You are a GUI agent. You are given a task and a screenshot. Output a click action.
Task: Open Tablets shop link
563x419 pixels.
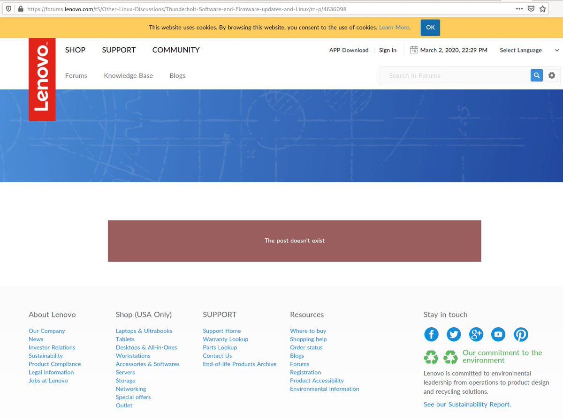click(x=125, y=339)
